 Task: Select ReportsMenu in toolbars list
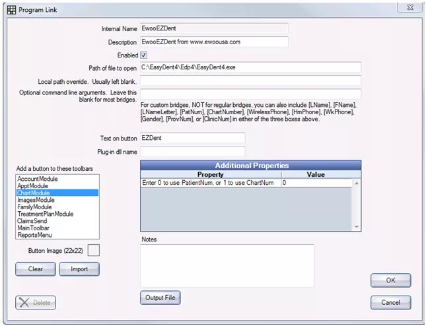[57, 236]
